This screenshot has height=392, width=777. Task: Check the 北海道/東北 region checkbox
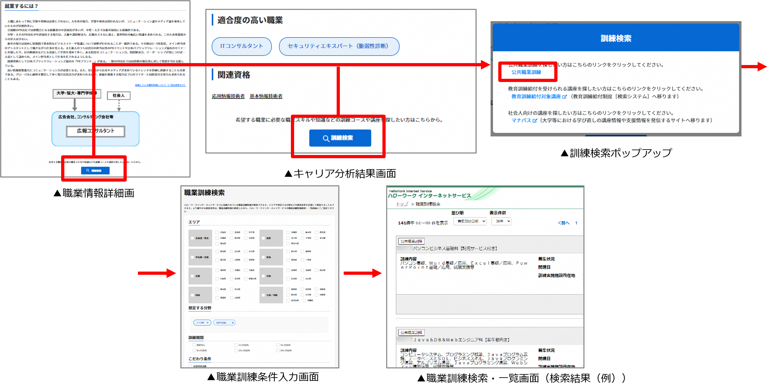(192, 238)
